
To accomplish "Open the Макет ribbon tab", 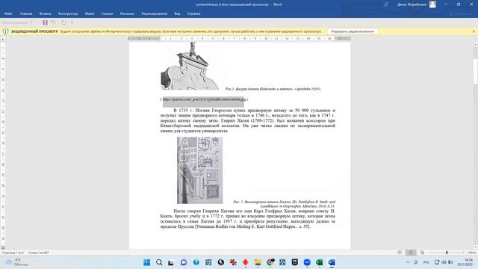I will [x=90, y=13].
